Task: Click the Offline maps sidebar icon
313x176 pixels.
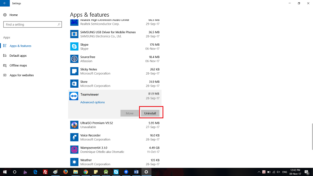Action: tap(5, 65)
